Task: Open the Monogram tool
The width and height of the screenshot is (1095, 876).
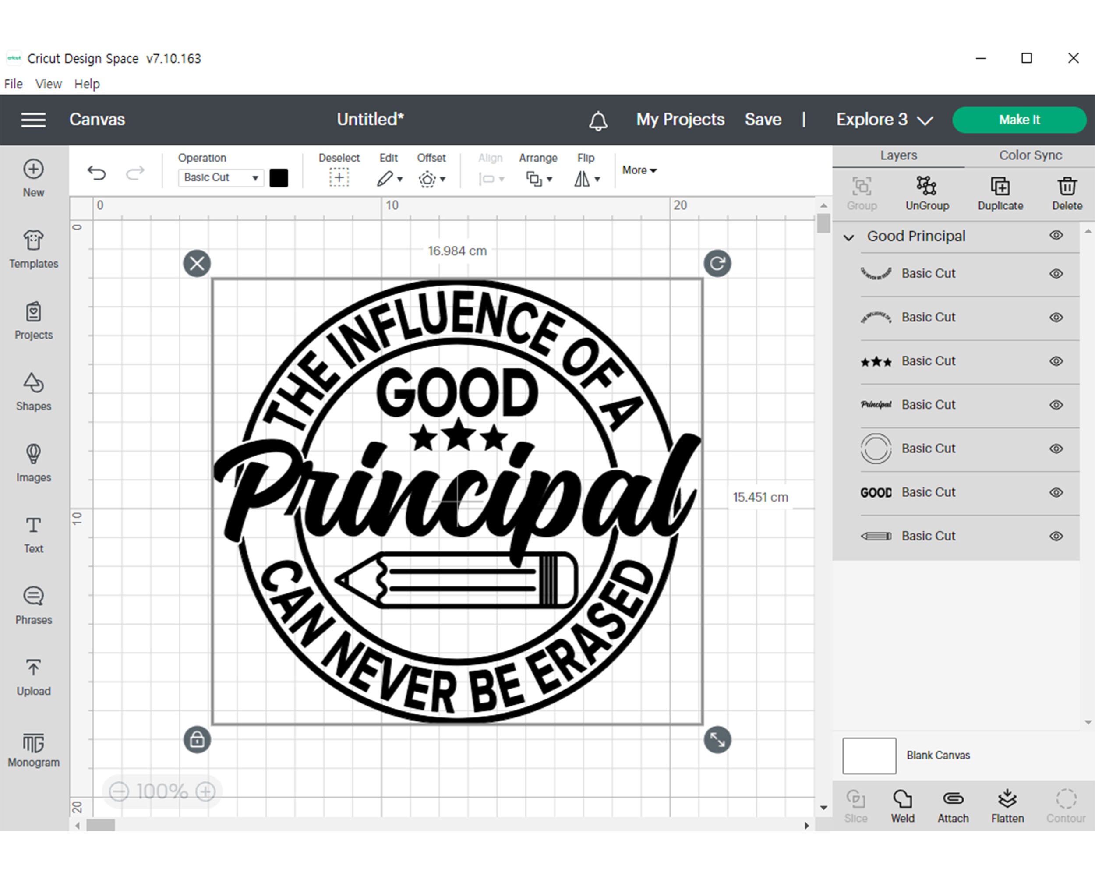Action: pos(34,749)
